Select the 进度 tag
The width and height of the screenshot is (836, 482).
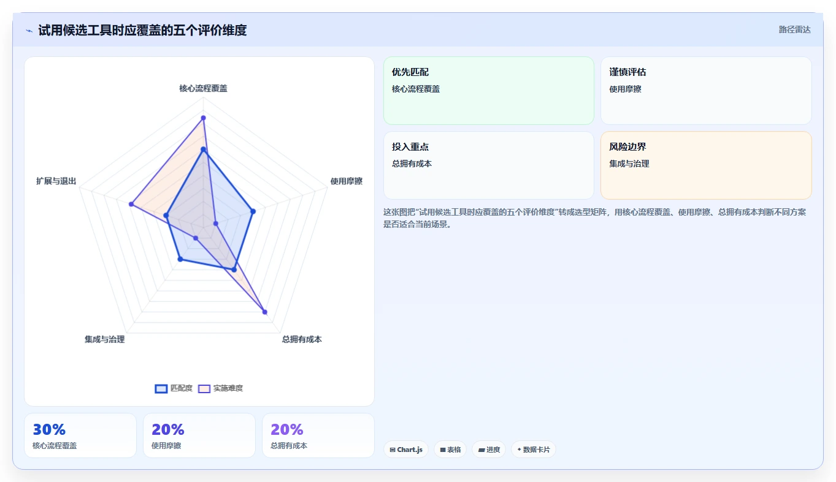489,450
